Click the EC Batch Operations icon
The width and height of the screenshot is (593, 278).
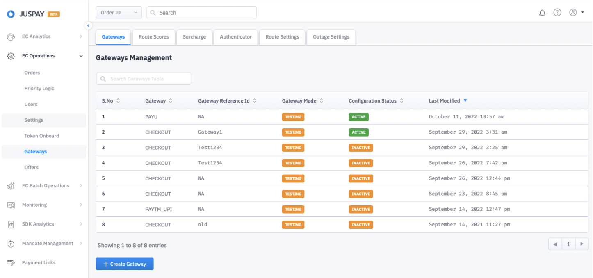tap(11, 186)
